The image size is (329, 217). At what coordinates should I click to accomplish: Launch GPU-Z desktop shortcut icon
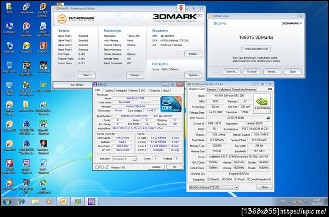click(43, 87)
